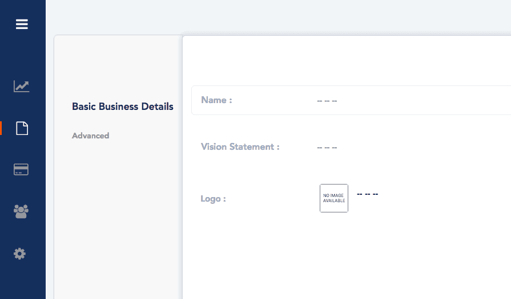Select the Basic Business Details tab

(x=123, y=107)
